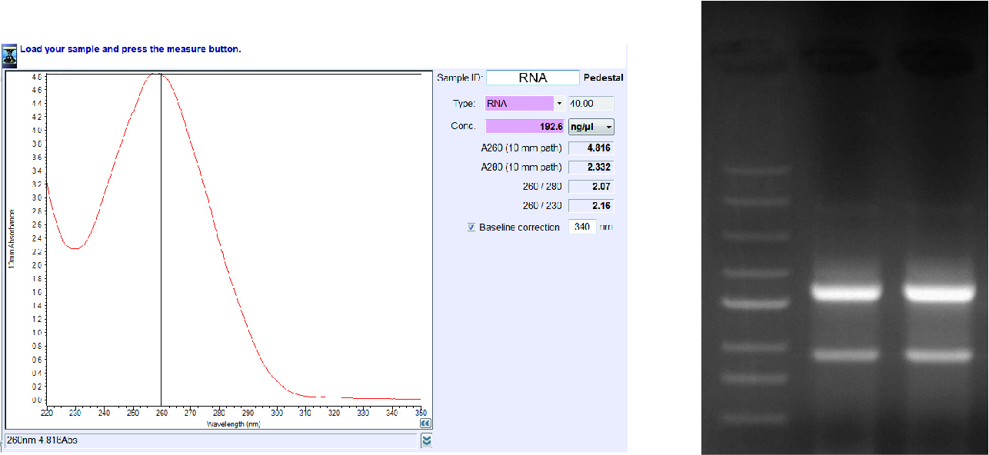This screenshot has width=989, height=455.
Task: Select the 260/280 ratio value 2.07
Action: (x=591, y=187)
